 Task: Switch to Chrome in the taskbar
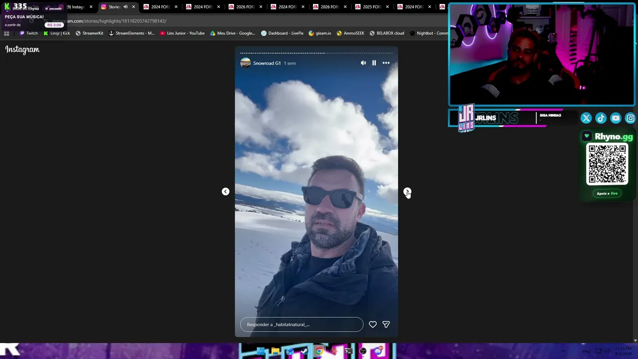[319, 352]
